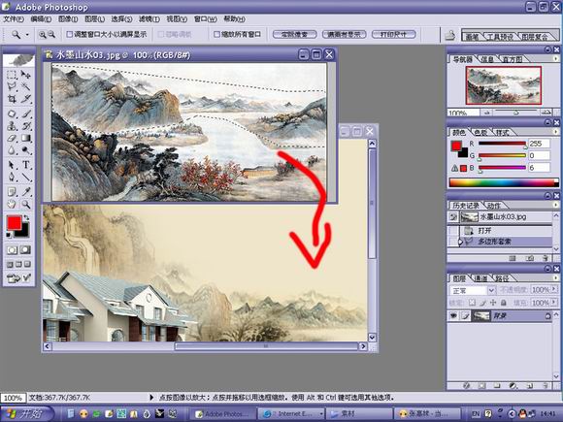
Task: Select the Eyedropper tool
Action: click(x=26, y=191)
